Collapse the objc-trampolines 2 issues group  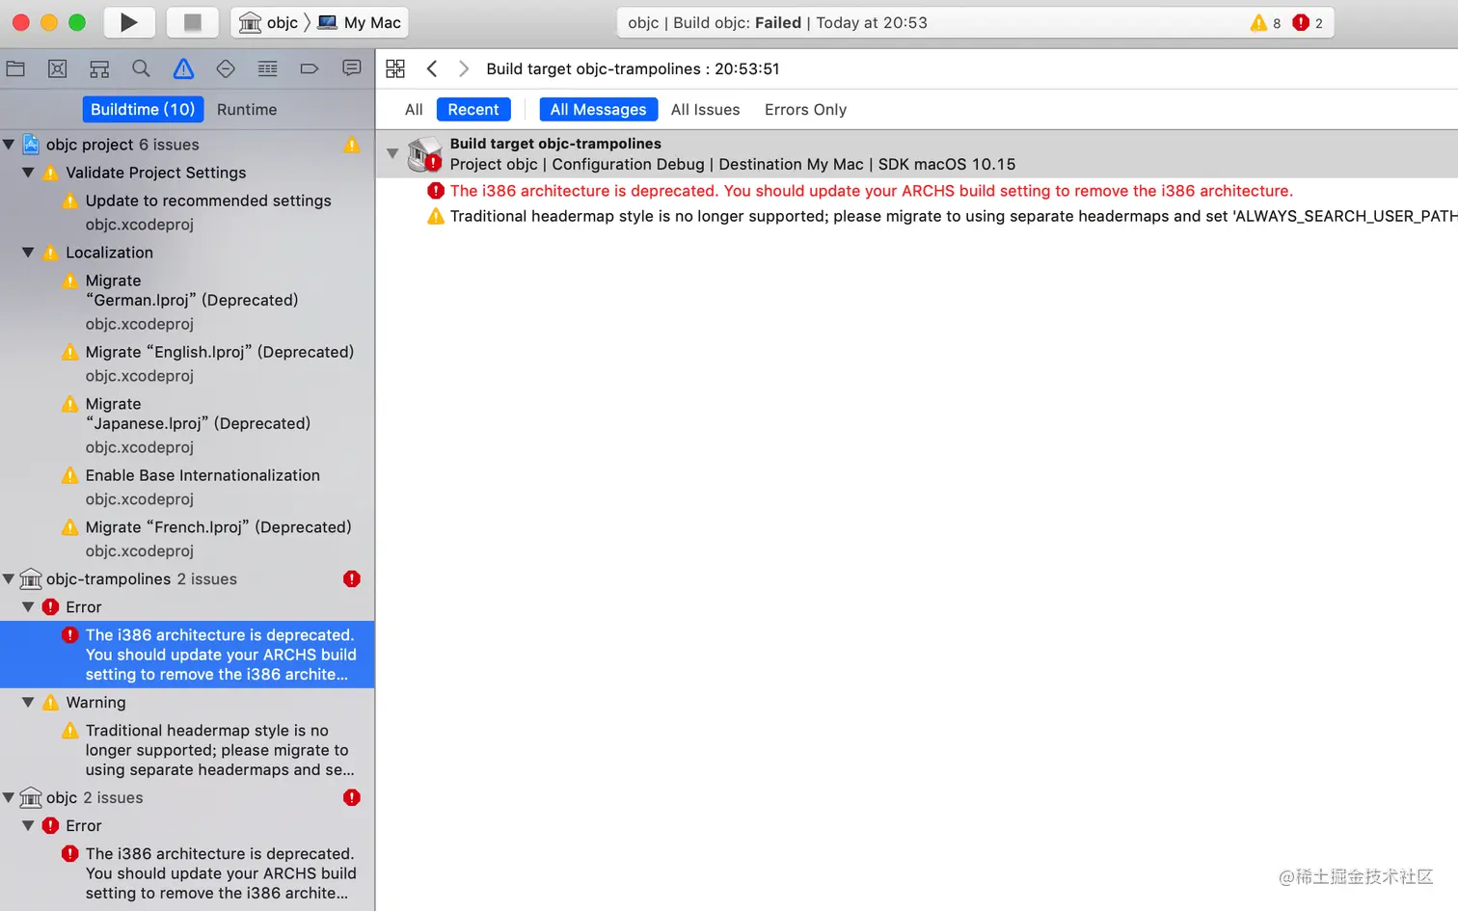[9, 579]
